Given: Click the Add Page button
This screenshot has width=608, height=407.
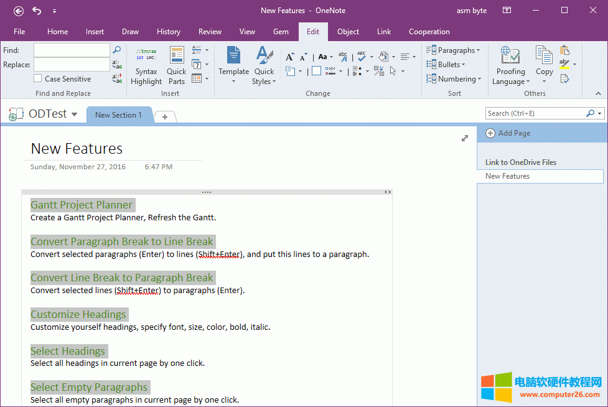Looking at the screenshot, I should 508,133.
